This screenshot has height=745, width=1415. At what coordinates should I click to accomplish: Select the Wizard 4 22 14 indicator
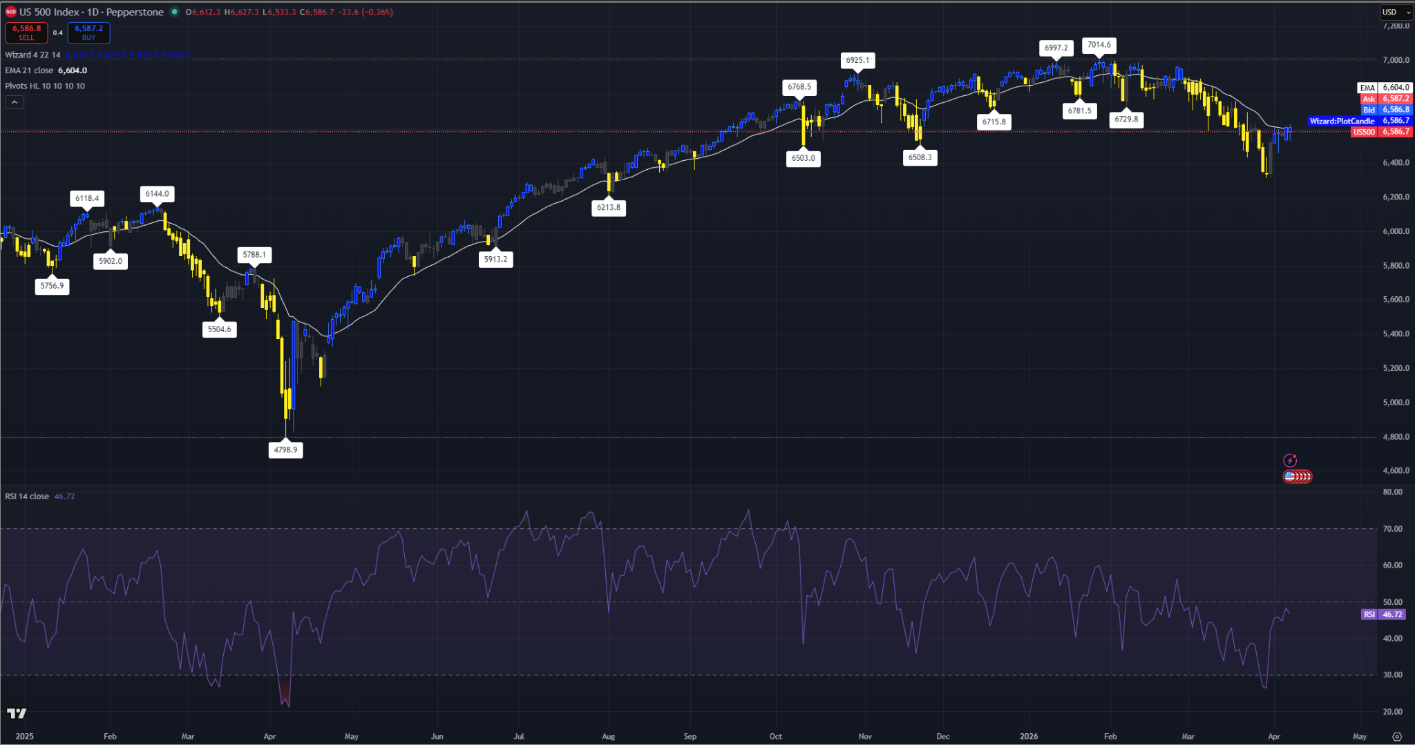point(32,55)
